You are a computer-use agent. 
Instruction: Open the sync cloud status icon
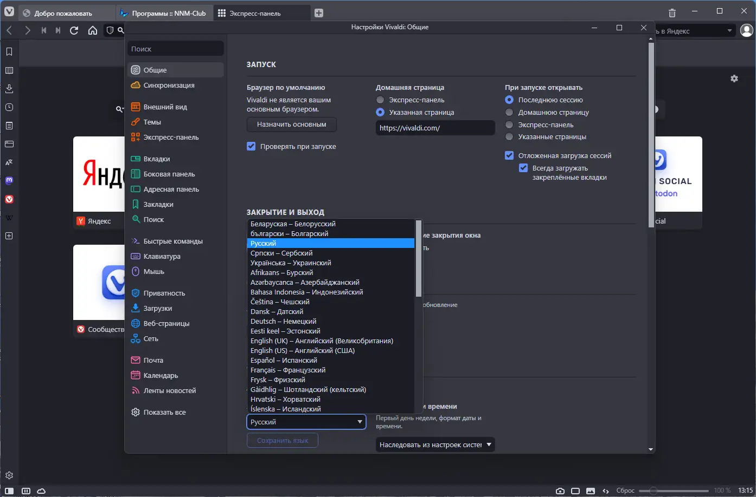41,491
